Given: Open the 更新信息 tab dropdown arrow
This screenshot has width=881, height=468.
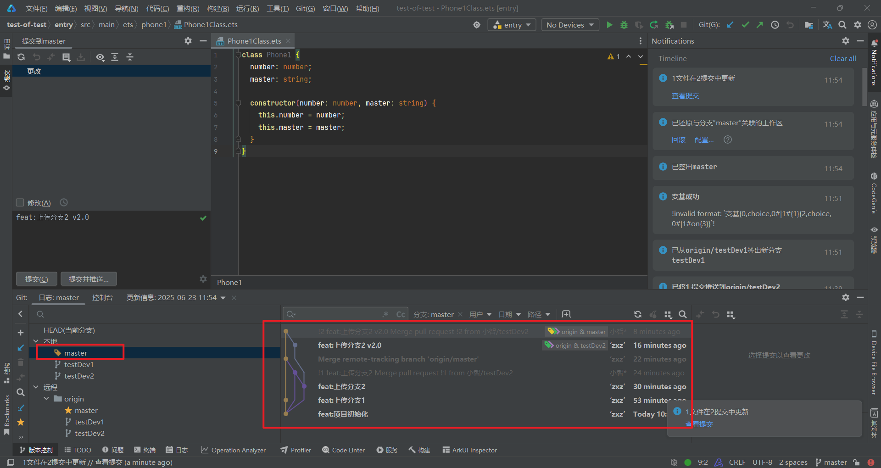Looking at the screenshot, I should (223, 298).
